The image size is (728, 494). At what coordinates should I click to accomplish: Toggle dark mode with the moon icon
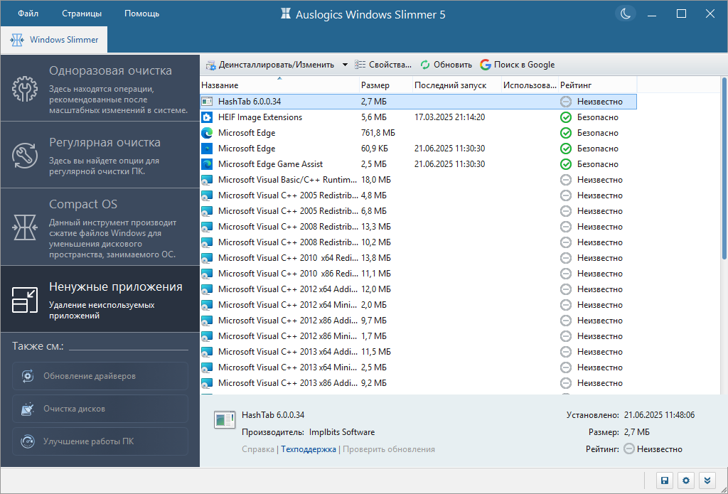[x=626, y=14]
